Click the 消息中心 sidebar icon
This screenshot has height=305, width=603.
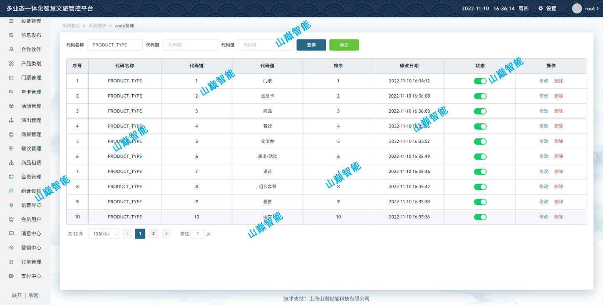click(x=11, y=234)
